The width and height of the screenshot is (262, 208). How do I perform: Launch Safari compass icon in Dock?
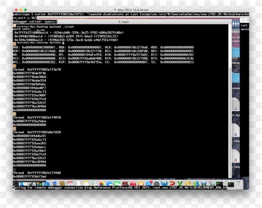click(x=47, y=184)
